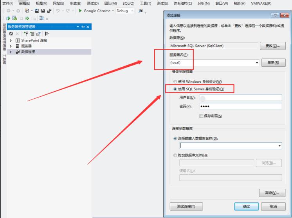Click the last icon in second toolbar row

click(42, 18)
